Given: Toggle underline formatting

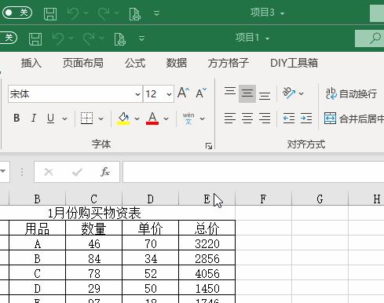Looking at the screenshot, I should tap(50, 118).
